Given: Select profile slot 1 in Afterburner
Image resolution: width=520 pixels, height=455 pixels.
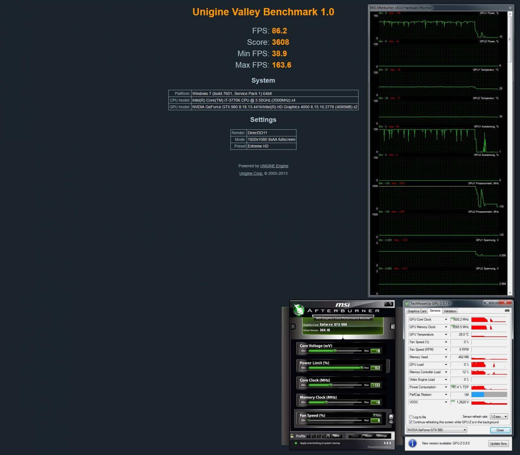Looking at the screenshot, I should 309,436.
